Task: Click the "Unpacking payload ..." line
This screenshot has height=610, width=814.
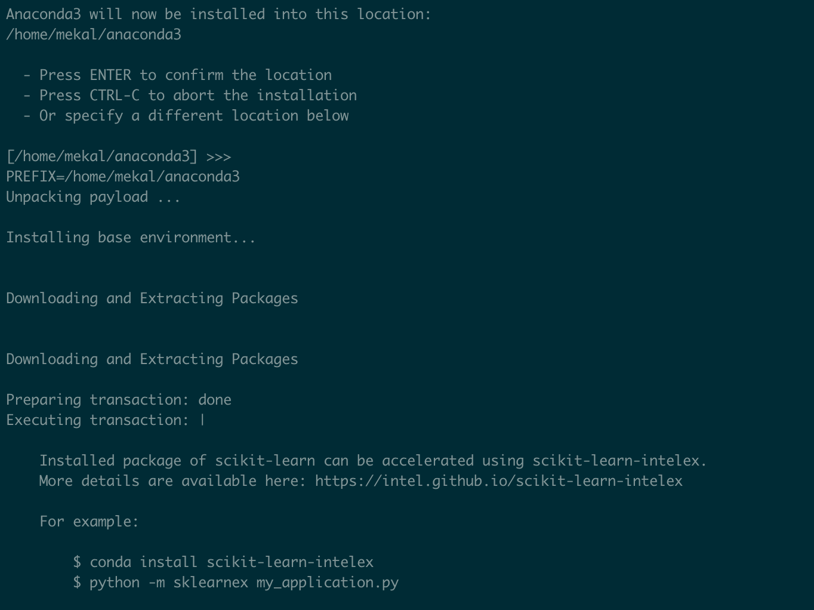Action: coord(93,197)
